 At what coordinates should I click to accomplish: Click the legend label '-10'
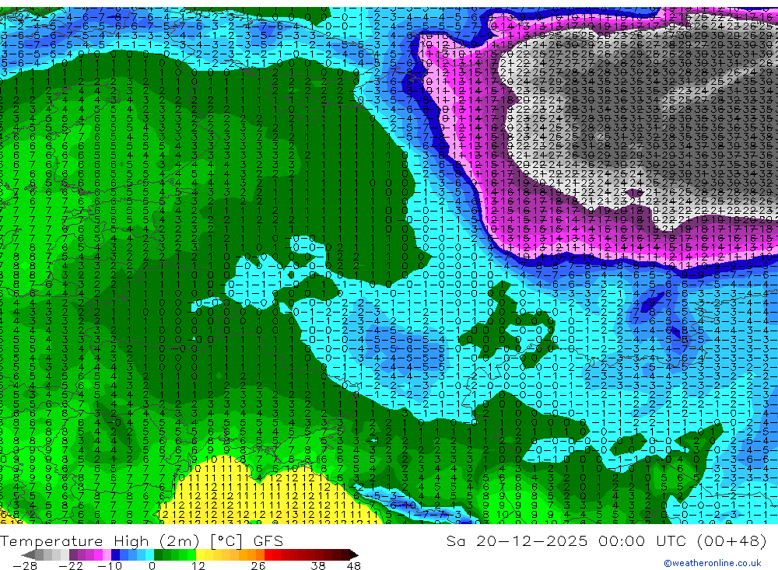point(110,566)
